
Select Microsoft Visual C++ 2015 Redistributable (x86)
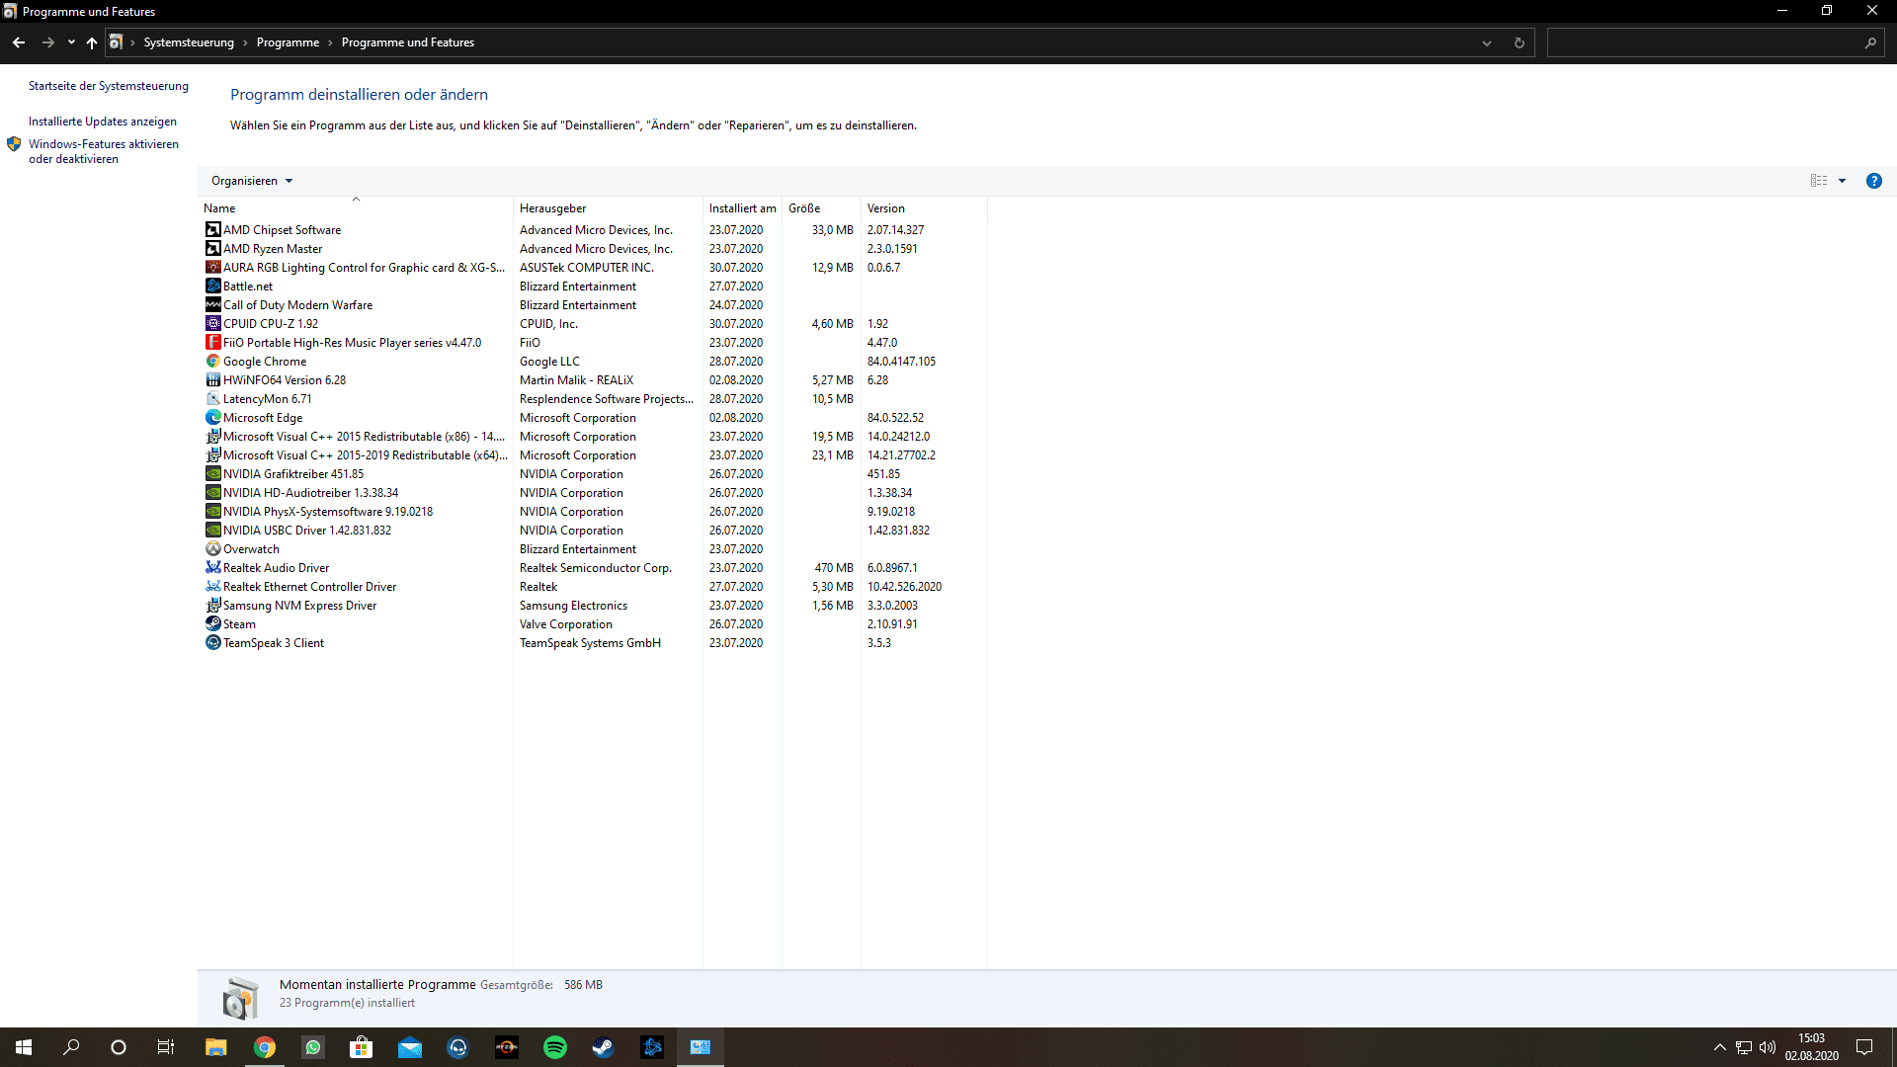[x=593, y=437]
